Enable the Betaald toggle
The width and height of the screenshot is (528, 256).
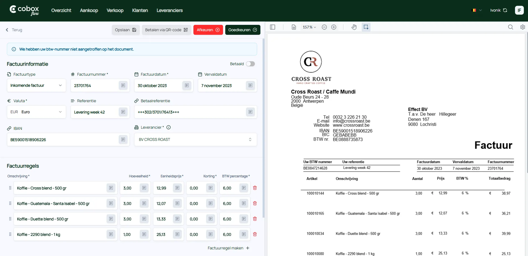coord(251,64)
